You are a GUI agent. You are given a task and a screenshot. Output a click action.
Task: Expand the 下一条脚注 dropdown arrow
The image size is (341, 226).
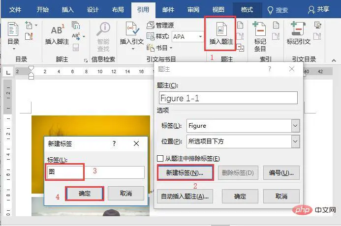[84, 36]
